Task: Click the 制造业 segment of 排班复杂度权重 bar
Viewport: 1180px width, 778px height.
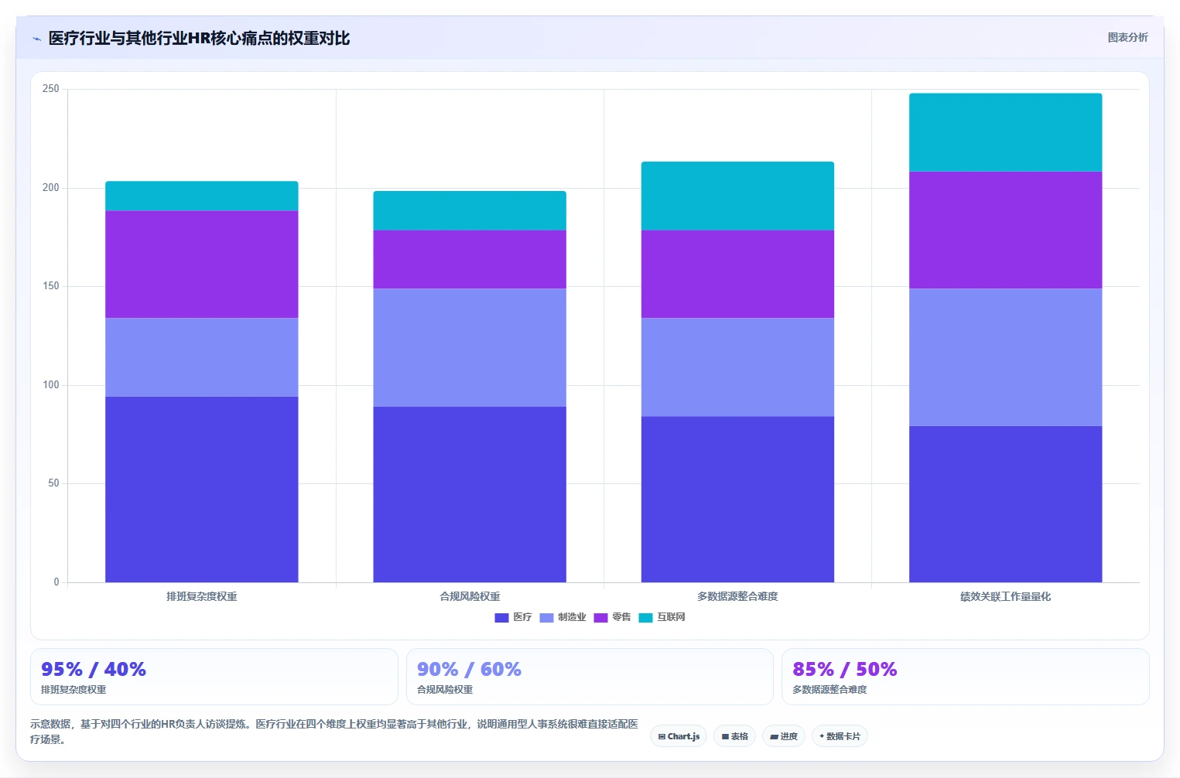Action: [202, 357]
